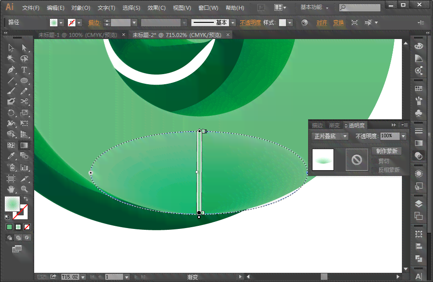The image size is (433, 282).
Task: Click the 变换 link in control bar
Action: click(x=338, y=23)
